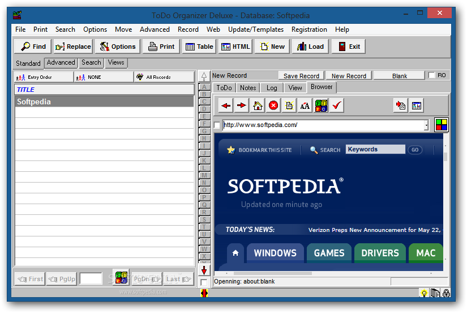The image size is (467, 313).
Task: Click the padlock icon in status bar
Action: click(x=446, y=293)
